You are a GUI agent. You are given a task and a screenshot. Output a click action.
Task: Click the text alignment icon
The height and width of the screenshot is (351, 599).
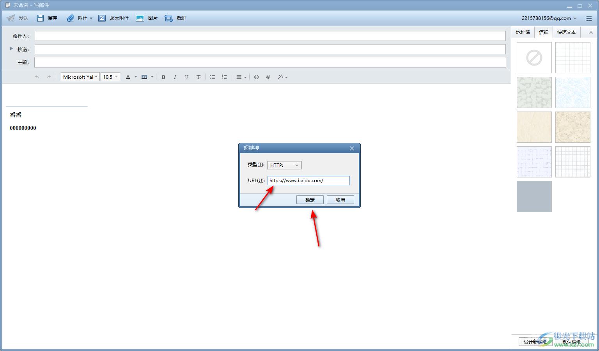tap(239, 77)
